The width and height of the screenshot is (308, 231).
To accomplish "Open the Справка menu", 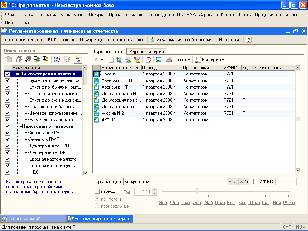I will [x=27, y=23].
